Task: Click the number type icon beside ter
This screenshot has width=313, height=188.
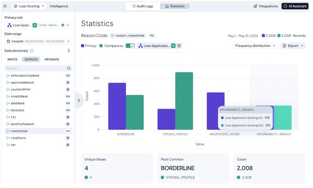Action: (68, 145)
